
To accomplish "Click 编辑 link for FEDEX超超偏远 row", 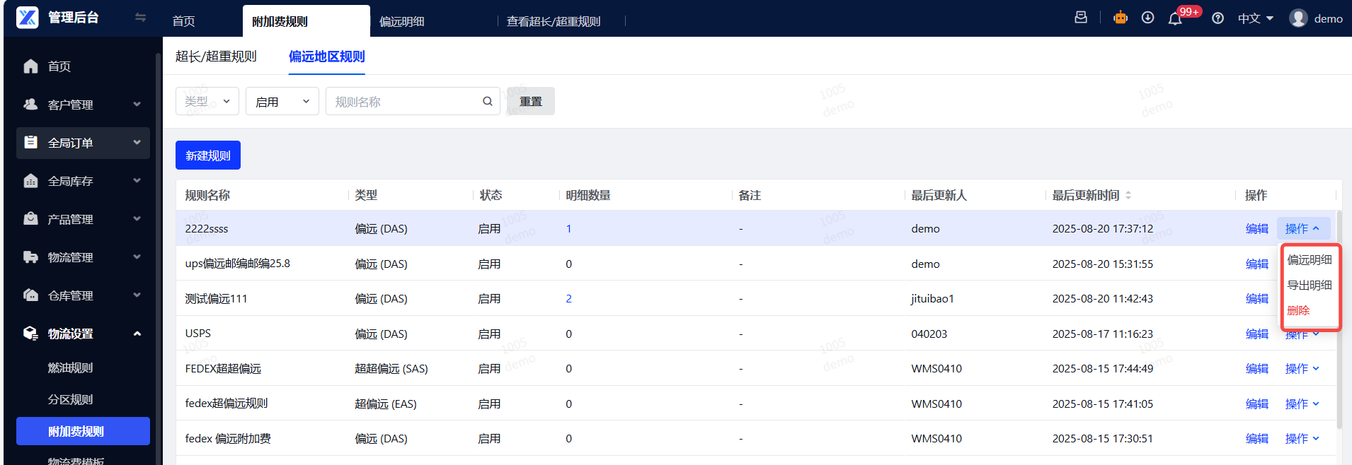I will pos(1256,369).
